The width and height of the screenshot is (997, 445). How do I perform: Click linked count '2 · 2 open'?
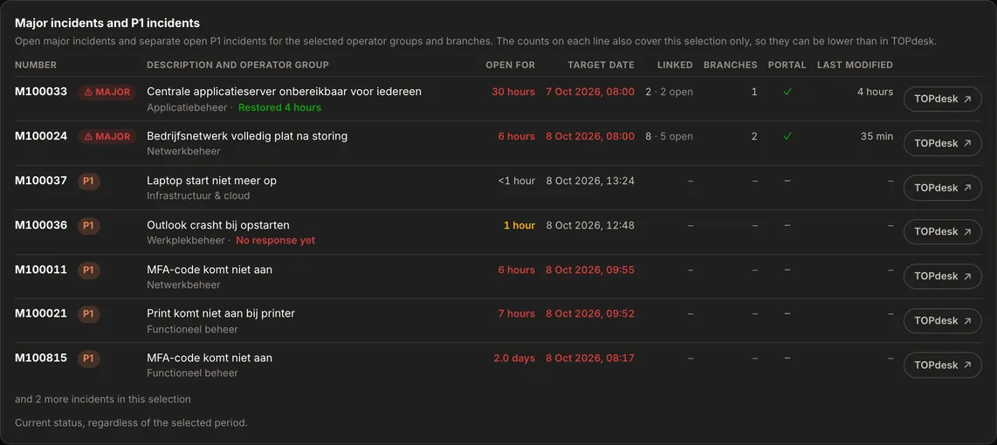click(670, 92)
